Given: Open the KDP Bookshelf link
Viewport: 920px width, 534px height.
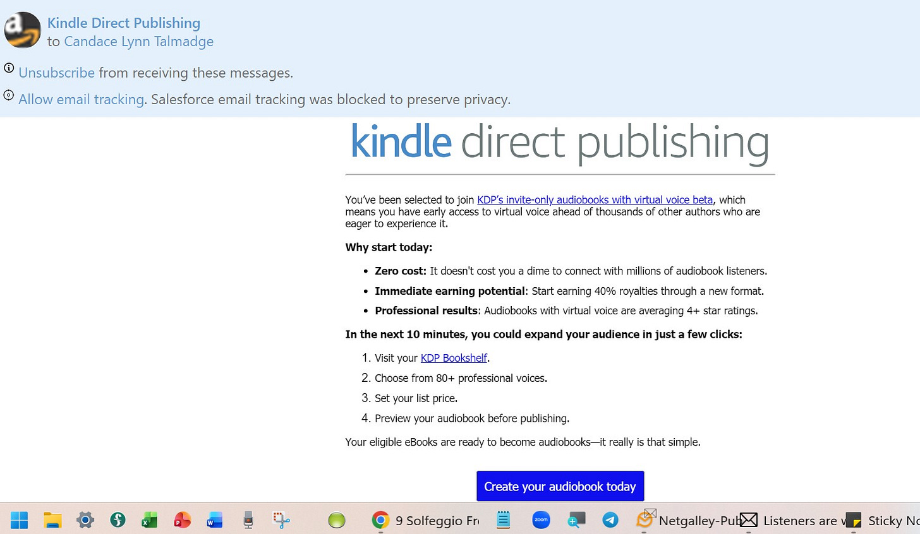Looking at the screenshot, I should (454, 358).
